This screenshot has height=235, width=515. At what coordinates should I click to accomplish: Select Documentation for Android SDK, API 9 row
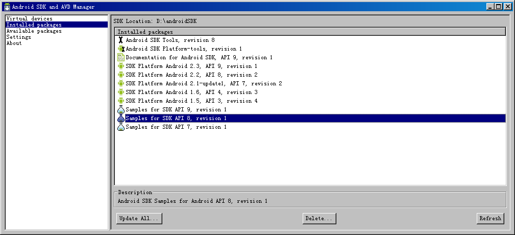coord(310,58)
